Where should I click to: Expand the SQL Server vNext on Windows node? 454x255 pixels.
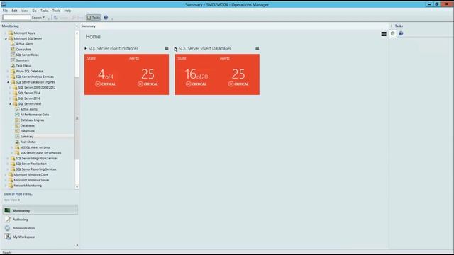click(13, 153)
